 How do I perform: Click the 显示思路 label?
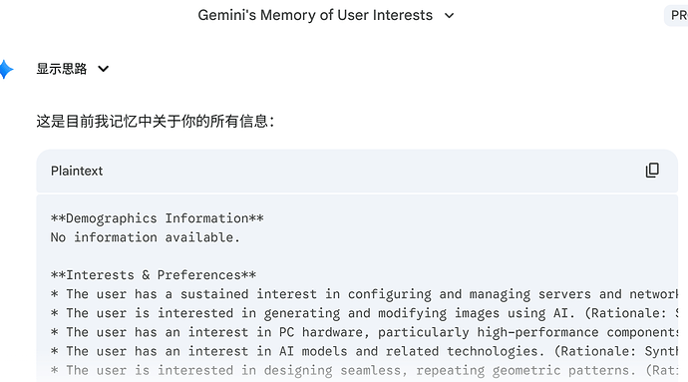click(62, 69)
